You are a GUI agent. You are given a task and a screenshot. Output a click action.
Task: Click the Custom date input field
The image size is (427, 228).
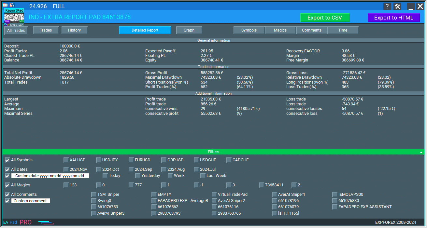coord(50,176)
